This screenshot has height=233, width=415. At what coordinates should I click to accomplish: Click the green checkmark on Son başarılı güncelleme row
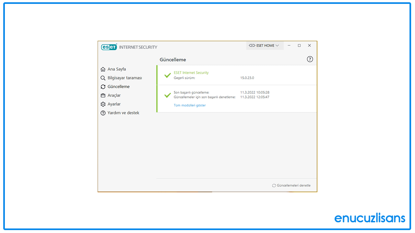coord(167,95)
